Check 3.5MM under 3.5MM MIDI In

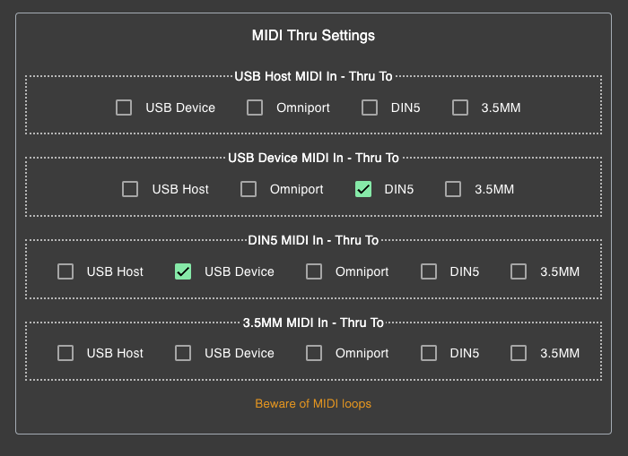519,353
